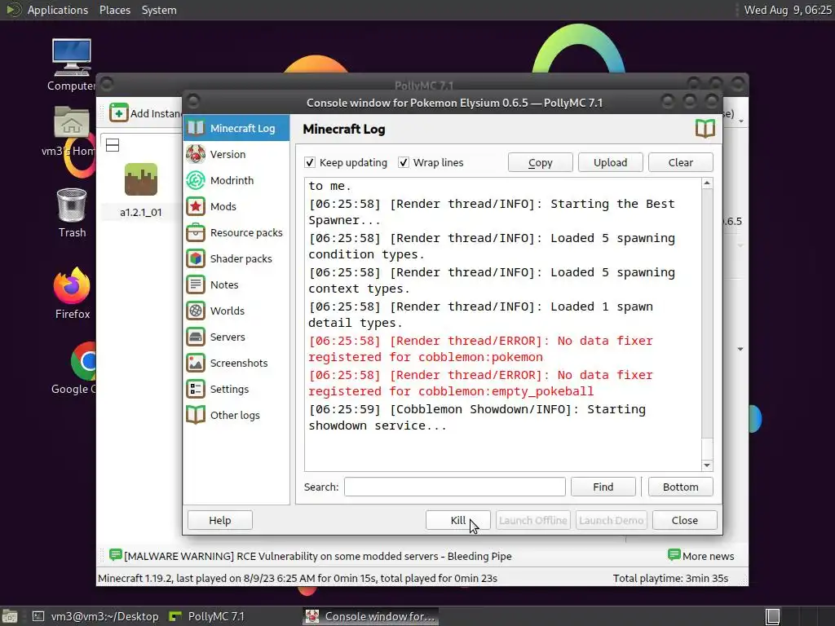Click the Find button
The height and width of the screenshot is (626, 835).
coord(603,487)
